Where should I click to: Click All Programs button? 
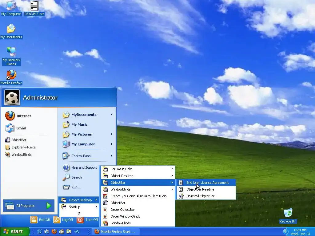pyautogui.click(x=29, y=206)
